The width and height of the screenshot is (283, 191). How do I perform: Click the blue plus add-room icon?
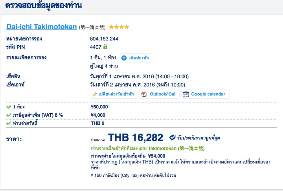(124, 58)
